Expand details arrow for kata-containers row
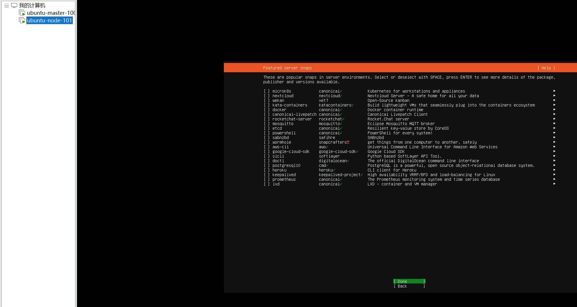The height and width of the screenshot is (307, 577). point(554,105)
